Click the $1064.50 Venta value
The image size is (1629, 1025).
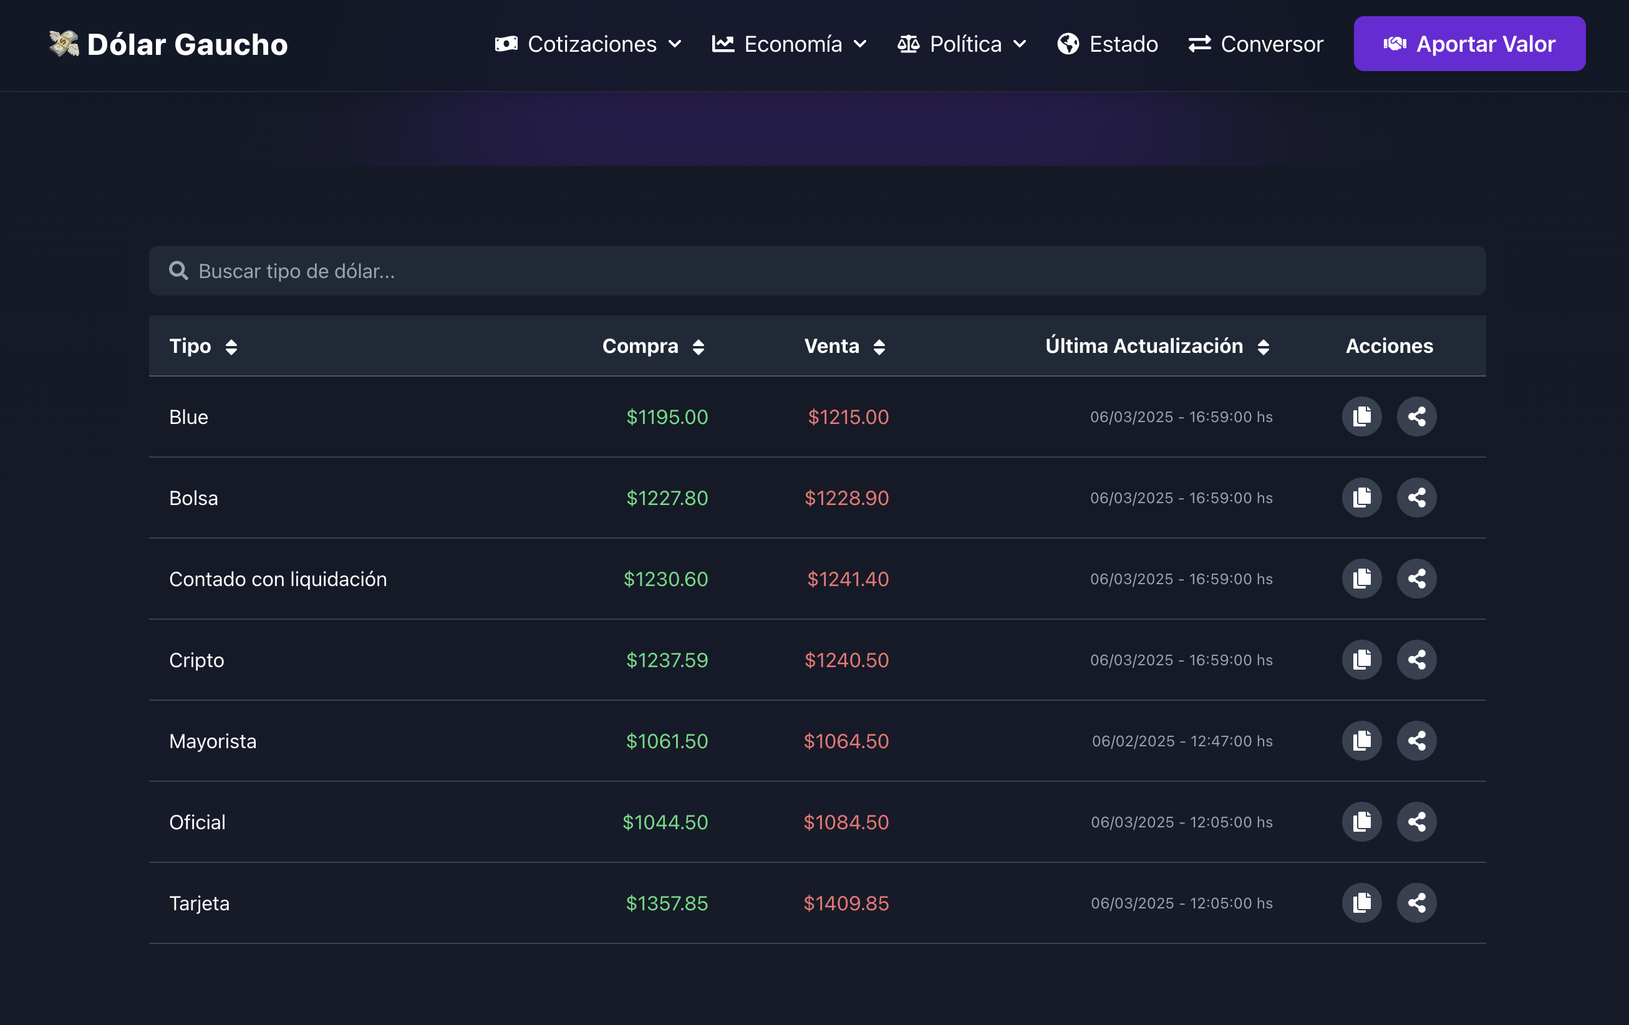coord(846,742)
